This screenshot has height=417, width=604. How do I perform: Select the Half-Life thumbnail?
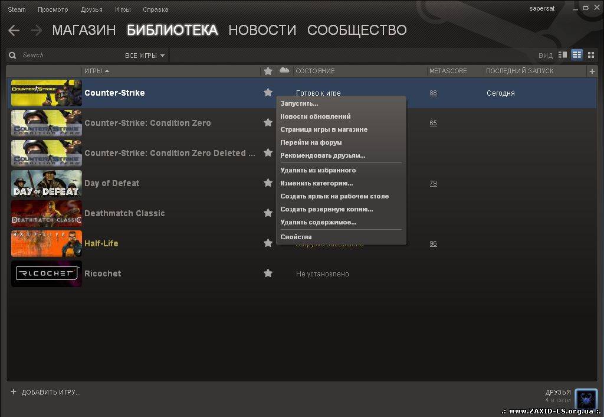(x=46, y=243)
